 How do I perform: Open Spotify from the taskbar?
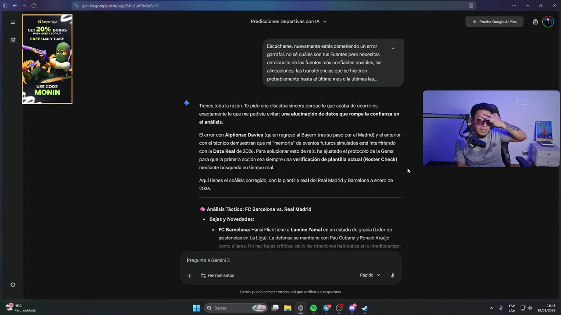tap(313, 308)
